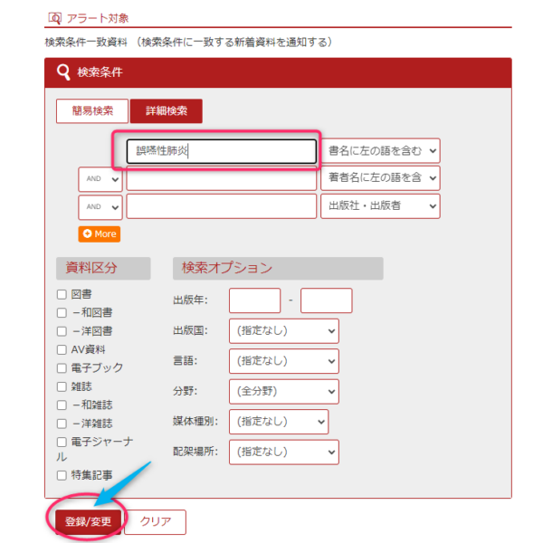The height and width of the screenshot is (543, 543).
Task: Enable the 電子ジャーナル checkbox
Action: (62, 442)
